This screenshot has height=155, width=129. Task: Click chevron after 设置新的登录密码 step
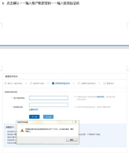99,83
